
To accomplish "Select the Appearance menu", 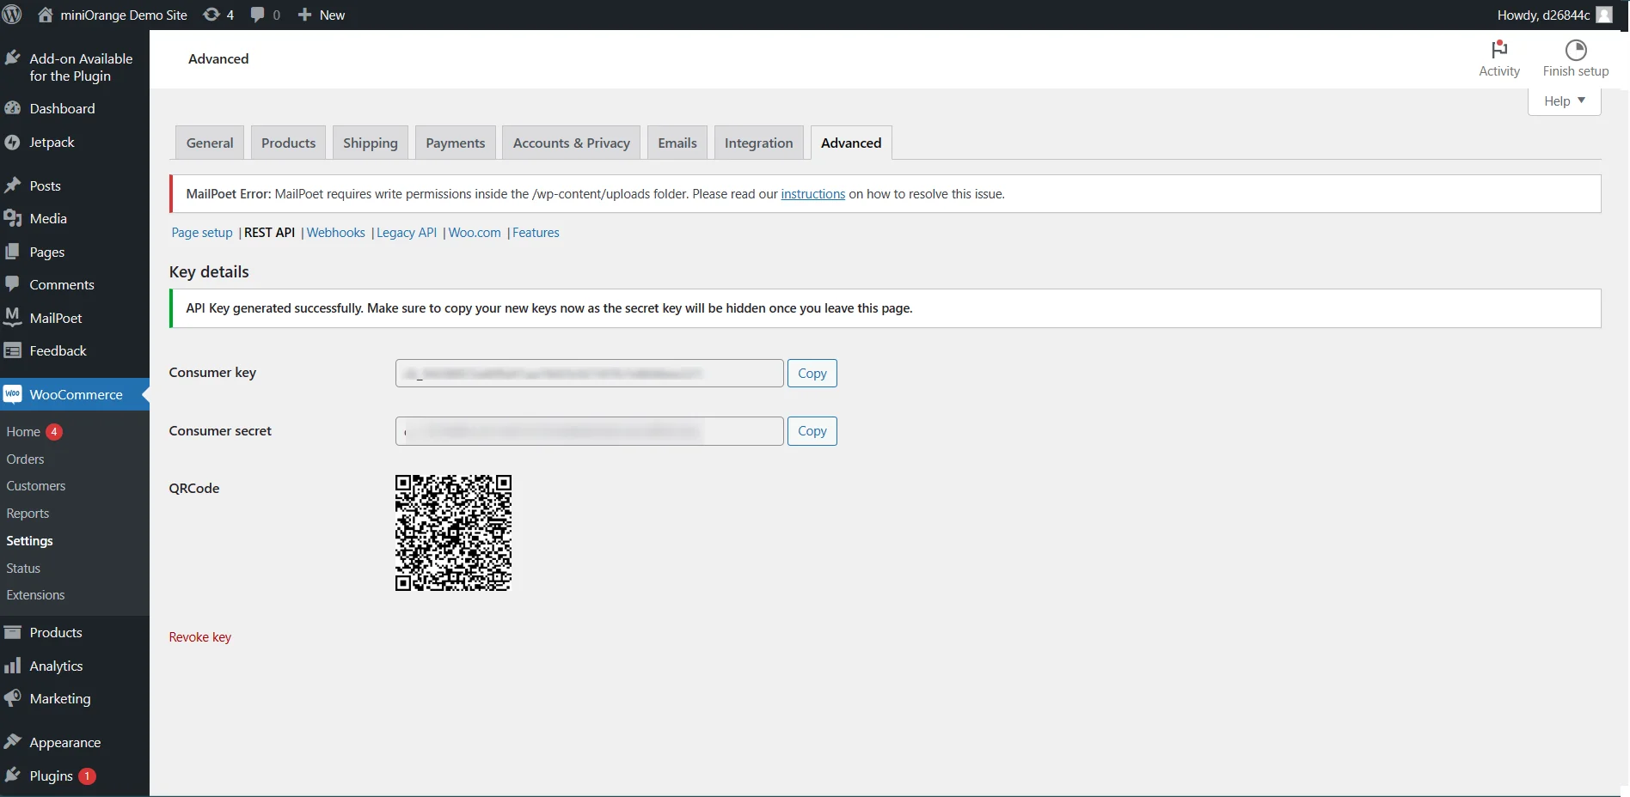I will 64,742.
